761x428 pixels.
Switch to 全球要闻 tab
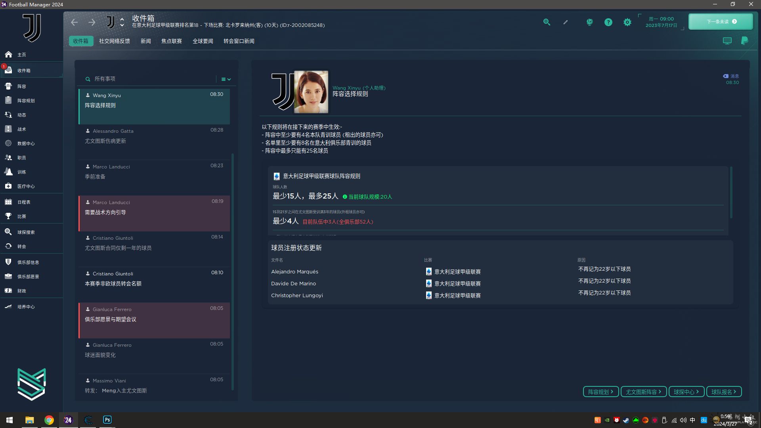(x=203, y=41)
